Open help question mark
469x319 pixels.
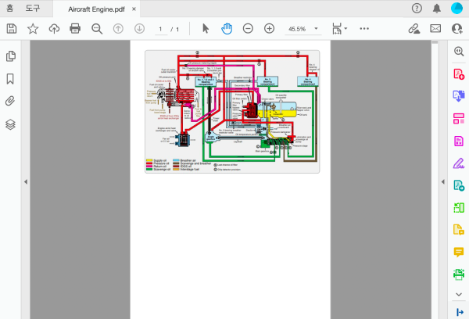(x=417, y=9)
